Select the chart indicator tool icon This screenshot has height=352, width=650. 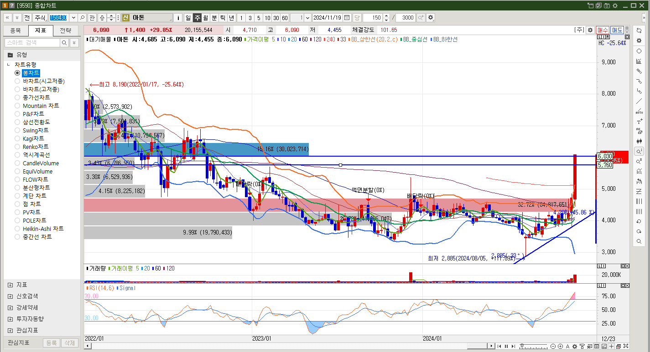[639, 61]
